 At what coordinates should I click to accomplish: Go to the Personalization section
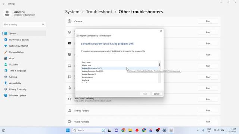pyautogui.click(x=24, y=52)
